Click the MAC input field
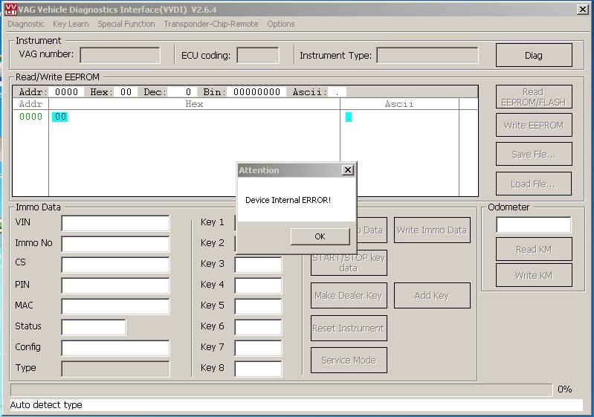594x417 pixels. [115, 306]
